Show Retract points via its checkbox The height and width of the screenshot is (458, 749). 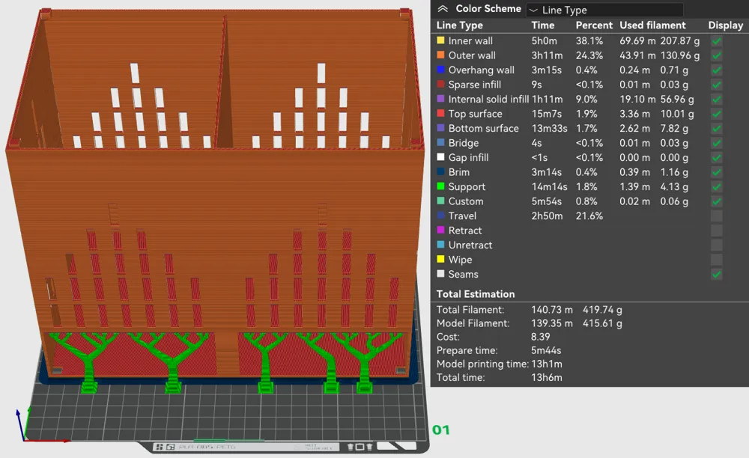coord(716,230)
